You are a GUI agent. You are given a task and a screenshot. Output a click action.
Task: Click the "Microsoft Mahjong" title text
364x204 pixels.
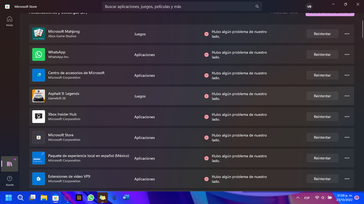pyautogui.click(x=64, y=31)
